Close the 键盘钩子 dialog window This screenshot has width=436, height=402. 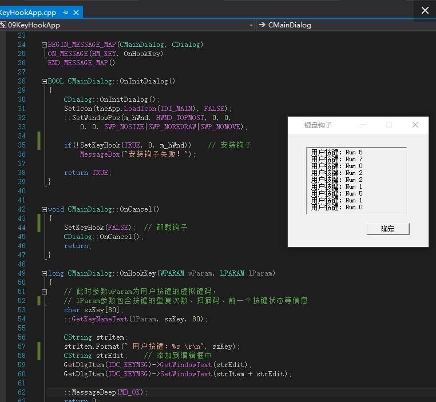(x=415, y=125)
